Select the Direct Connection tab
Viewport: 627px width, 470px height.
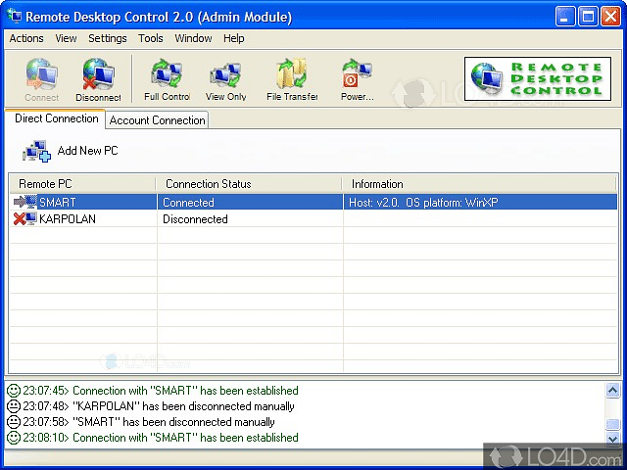[x=56, y=118]
